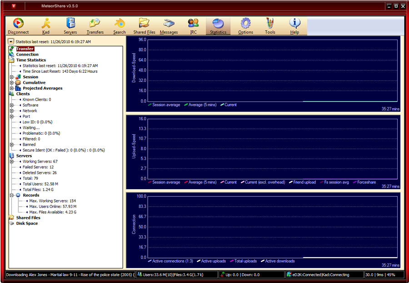Go to the Transfers page
Screen dimensions: 409x283
point(95,25)
